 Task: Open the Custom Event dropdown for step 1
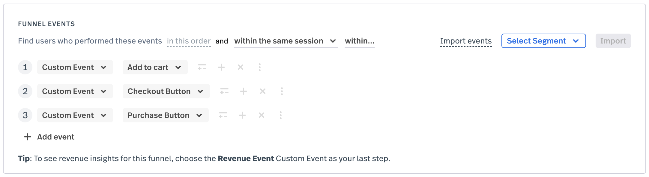point(75,67)
